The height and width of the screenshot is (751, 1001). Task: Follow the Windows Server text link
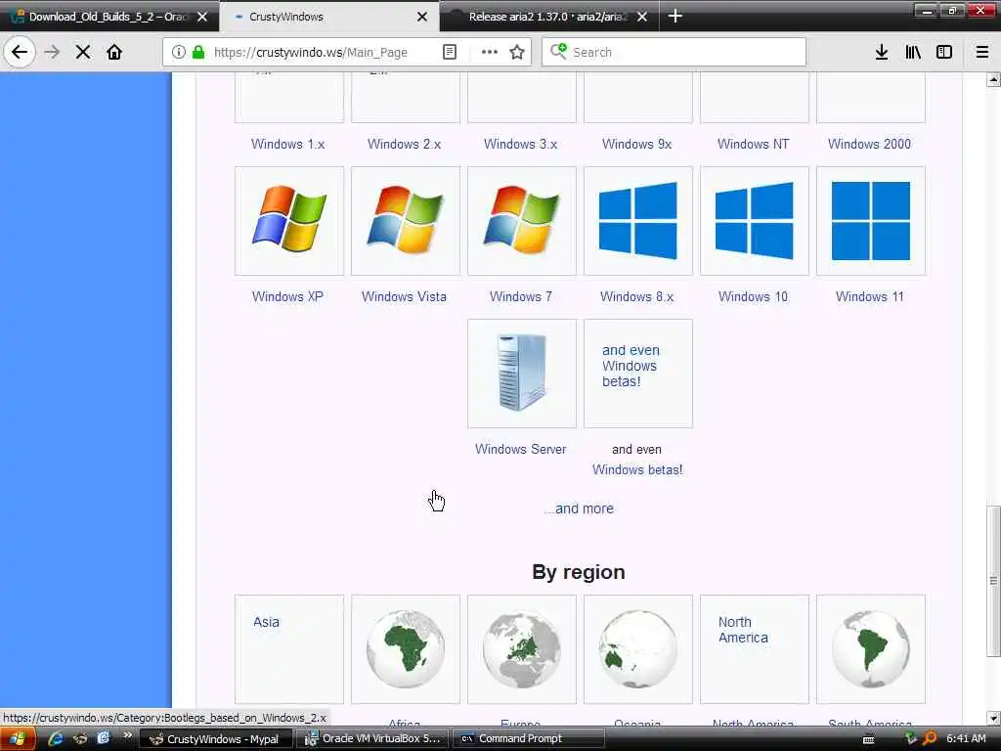pos(520,449)
